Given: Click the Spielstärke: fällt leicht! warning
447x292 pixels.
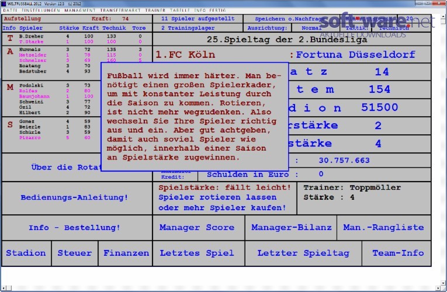Looking at the screenshot, I should 224,187.
